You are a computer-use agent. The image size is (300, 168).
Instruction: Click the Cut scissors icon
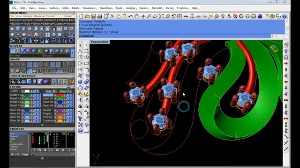(x=112, y=16)
